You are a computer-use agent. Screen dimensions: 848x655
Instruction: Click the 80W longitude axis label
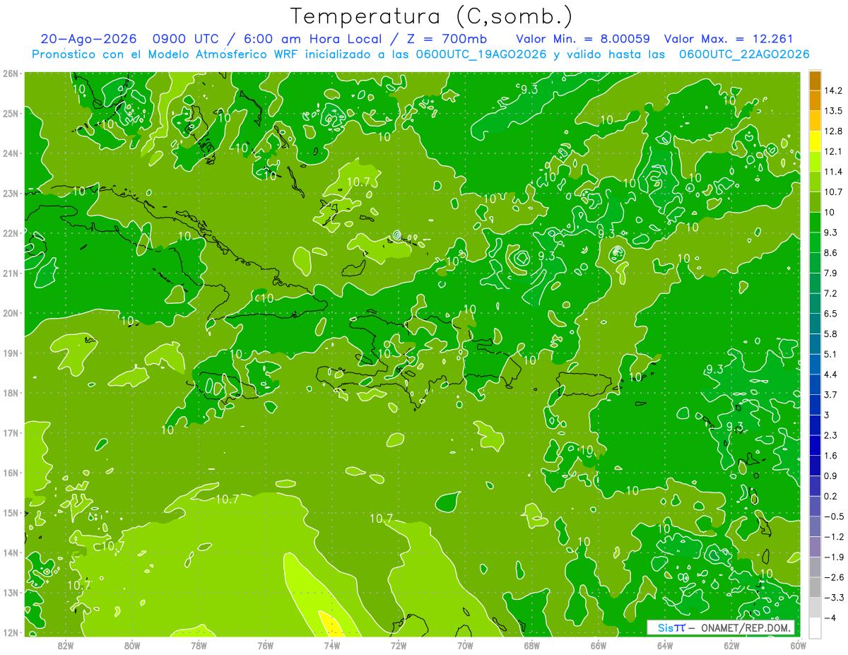131,645
